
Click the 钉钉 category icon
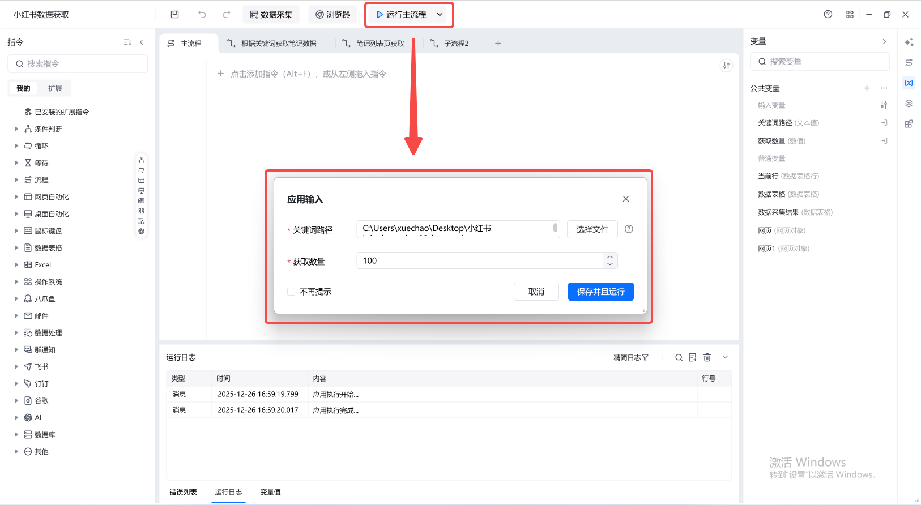tap(28, 384)
